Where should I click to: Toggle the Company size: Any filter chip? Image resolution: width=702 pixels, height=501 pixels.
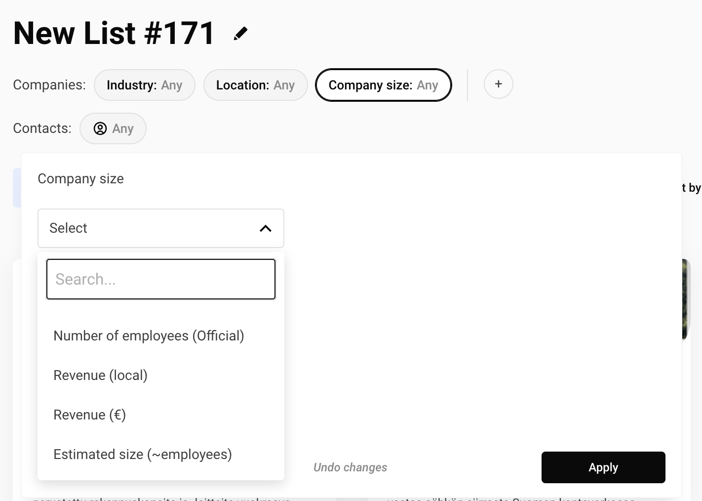click(x=383, y=85)
